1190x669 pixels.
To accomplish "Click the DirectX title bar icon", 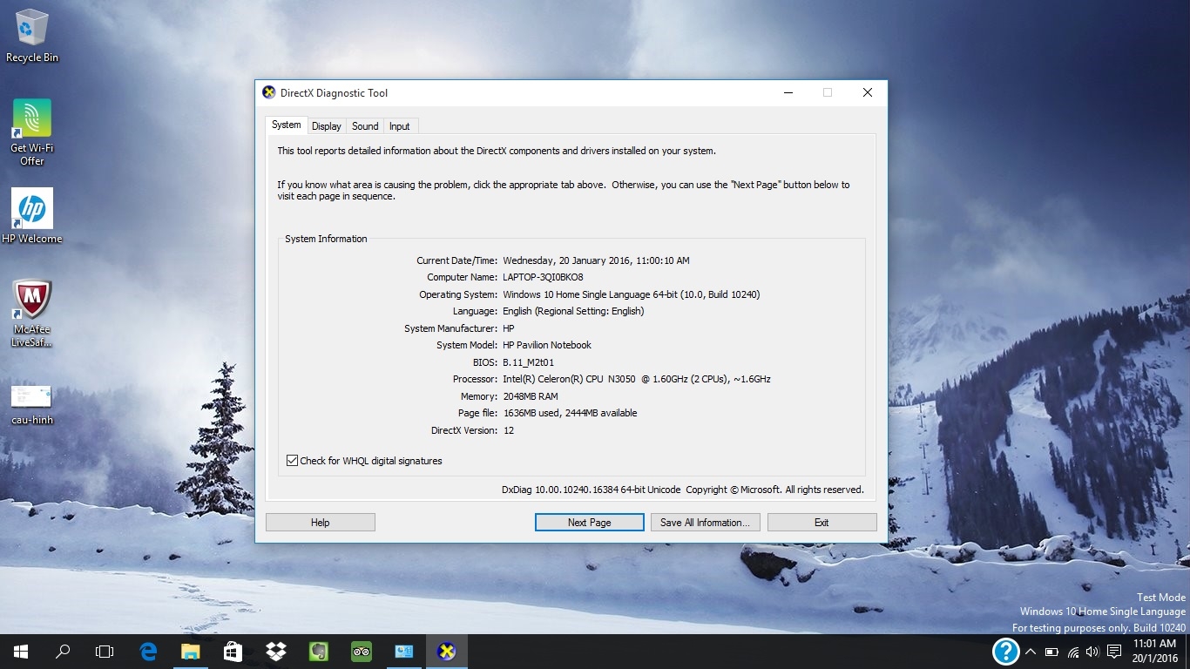I will [269, 92].
